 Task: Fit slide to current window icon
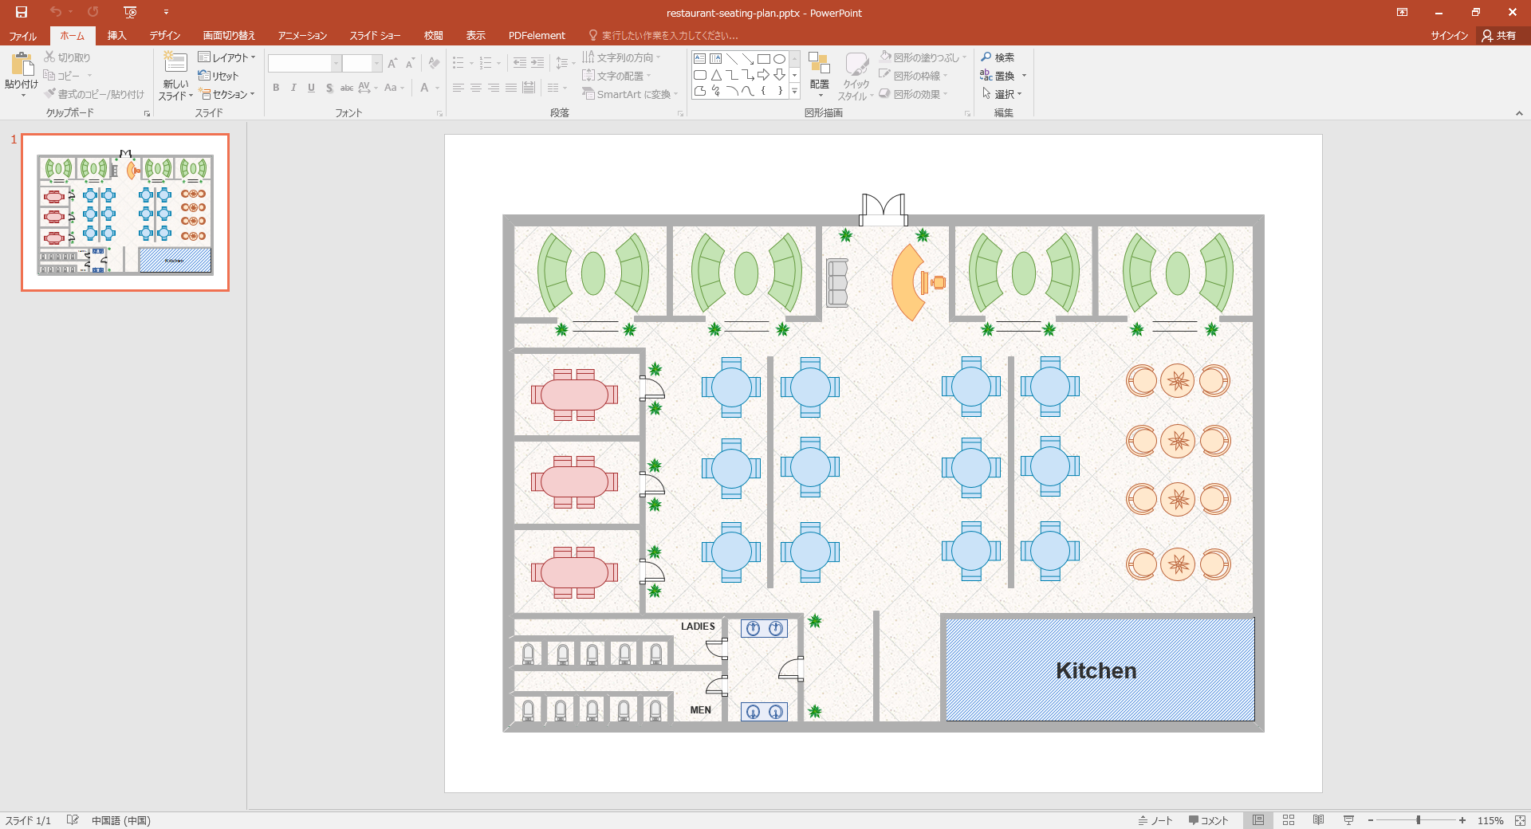pyautogui.click(x=1520, y=820)
